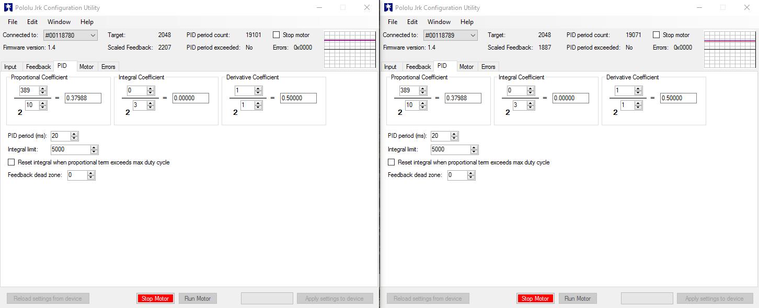759x308 pixels.
Task: Increase integral numerator 0 using up arrow, right window
Action: (x=531, y=88)
